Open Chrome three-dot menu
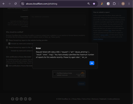The width and height of the screenshot is (133, 104). (x=129, y=4)
